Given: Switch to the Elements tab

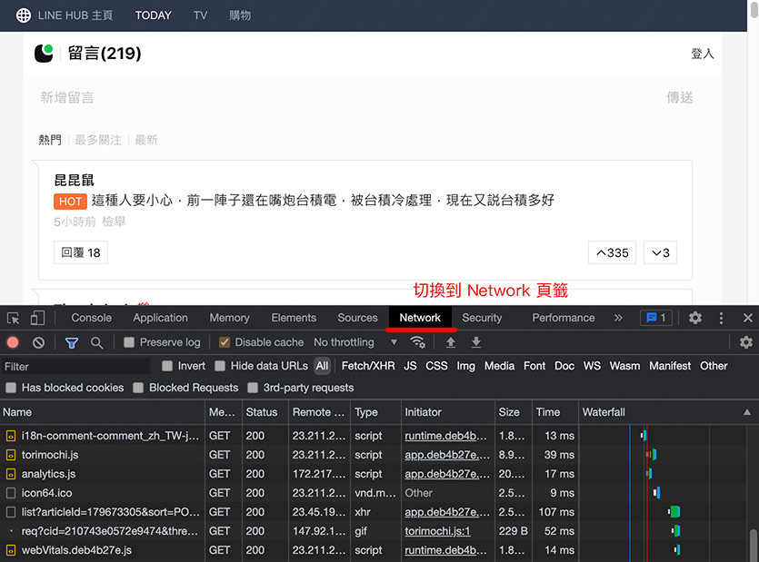Looking at the screenshot, I should click(x=294, y=318).
